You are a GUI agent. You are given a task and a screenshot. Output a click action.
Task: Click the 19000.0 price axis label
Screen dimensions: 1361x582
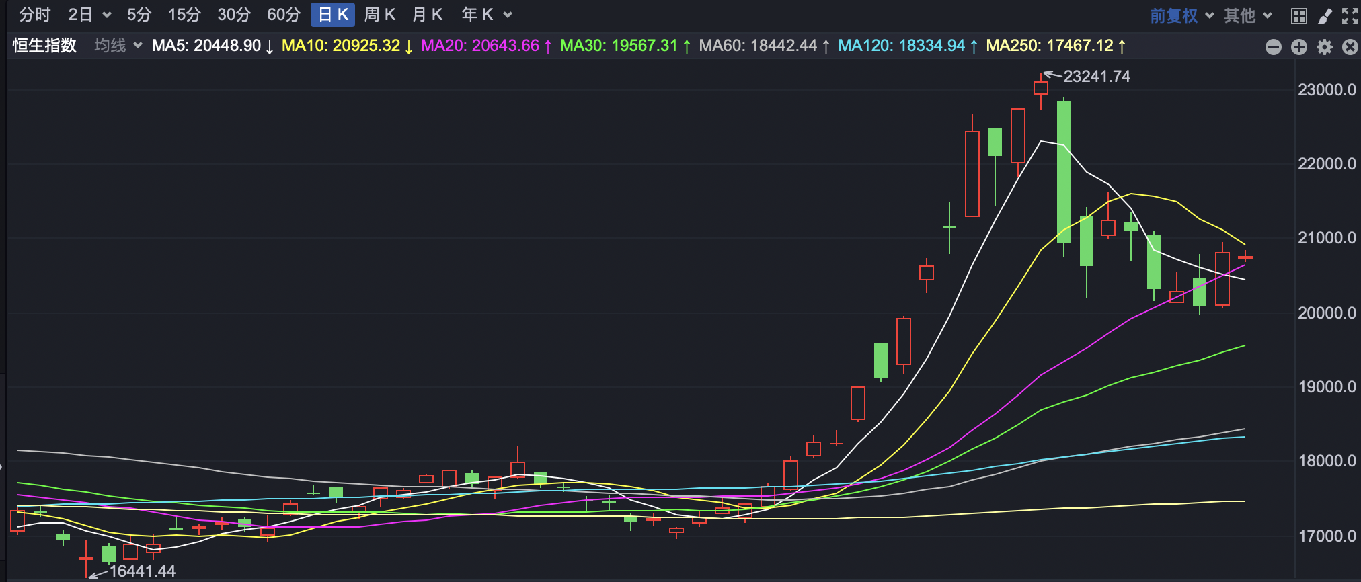point(1327,387)
